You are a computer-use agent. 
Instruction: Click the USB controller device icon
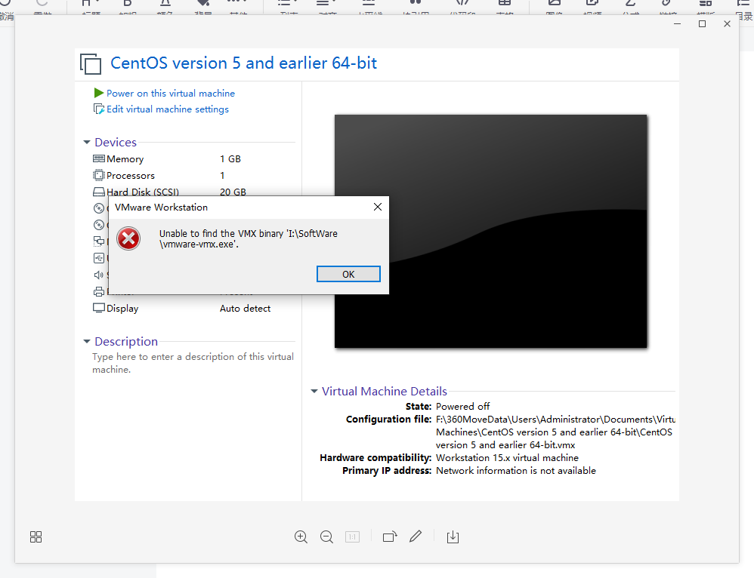pyautogui.click(x=98, y=258)
